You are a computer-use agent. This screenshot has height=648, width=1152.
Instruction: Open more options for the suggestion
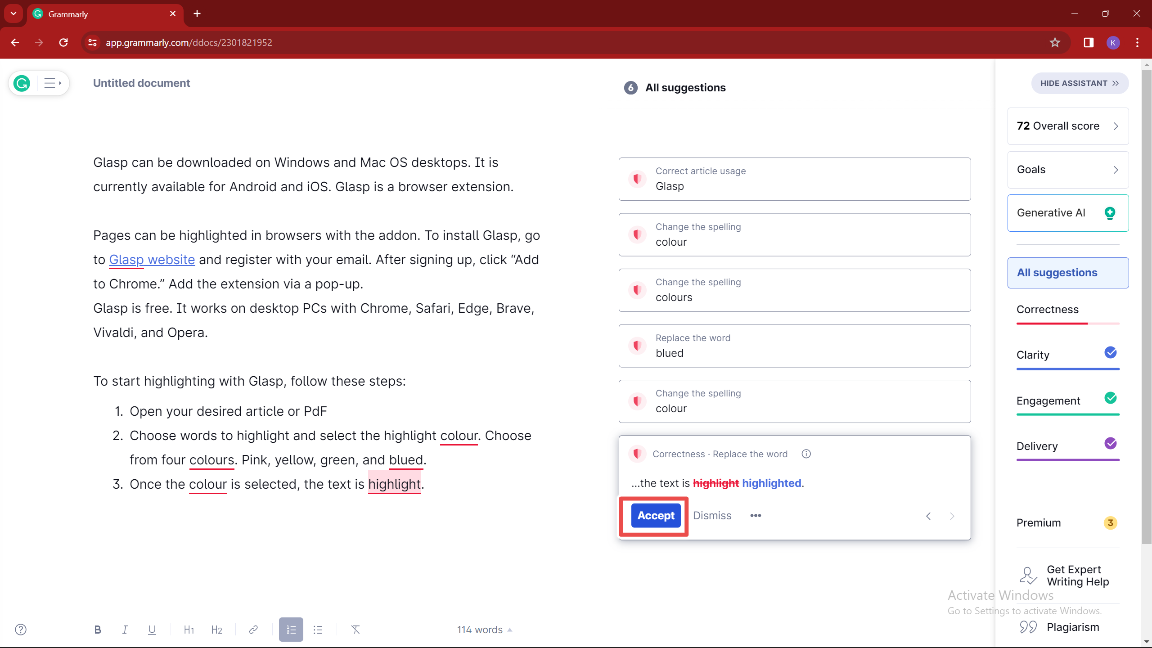click(x=756, y=516)
